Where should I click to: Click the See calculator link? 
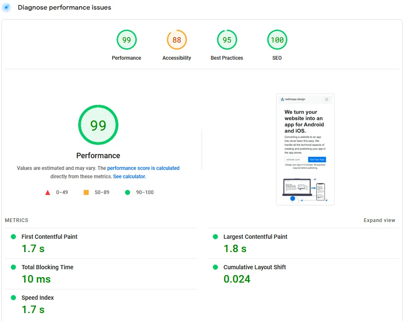click(129, 176)
